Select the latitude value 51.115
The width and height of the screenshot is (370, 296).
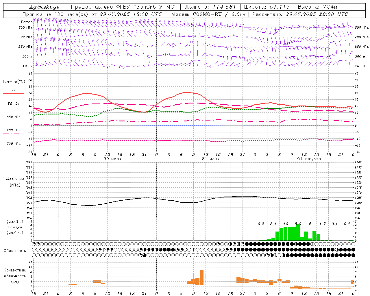coord(280,7)
